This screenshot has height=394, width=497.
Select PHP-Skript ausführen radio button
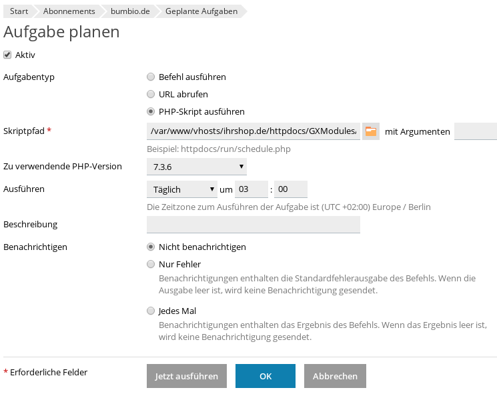coord(151,111)
